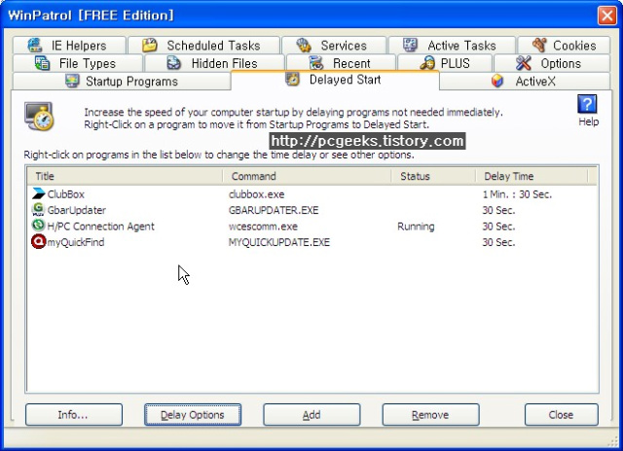Click the Add button
Screen dimensions: 623x451
point(311,414)
